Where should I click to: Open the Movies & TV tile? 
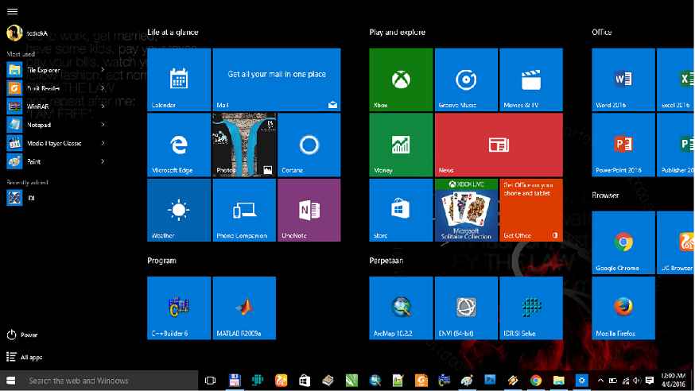pos(531,79)
